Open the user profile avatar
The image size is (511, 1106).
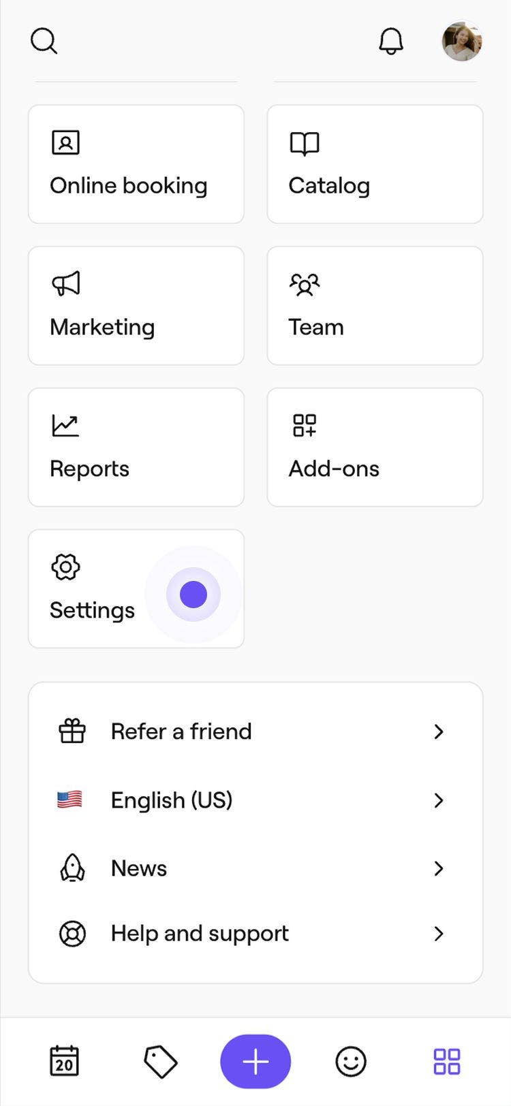coord(462,42)
